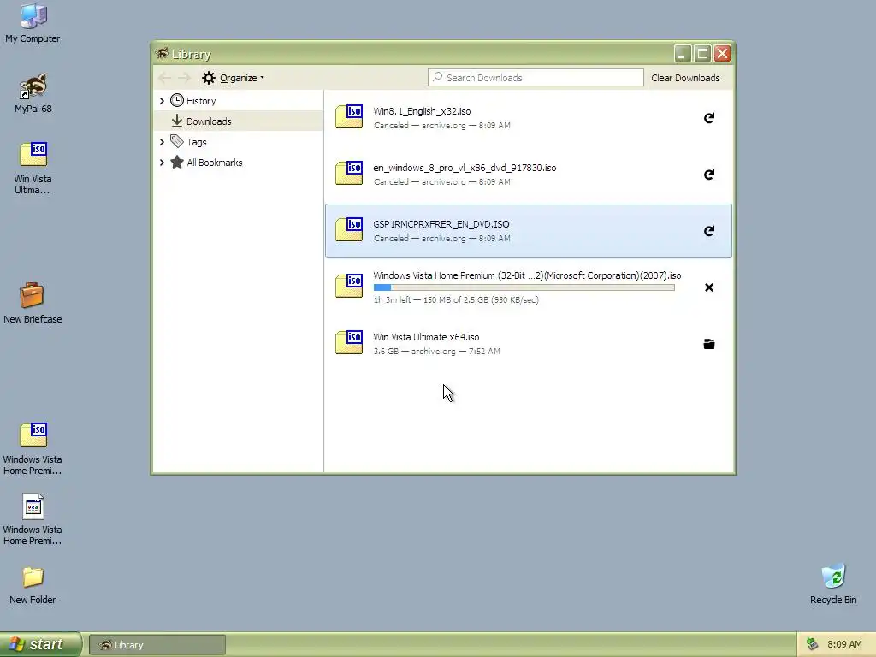Click the Vista Home Premium download progress bar

[524, 287]
